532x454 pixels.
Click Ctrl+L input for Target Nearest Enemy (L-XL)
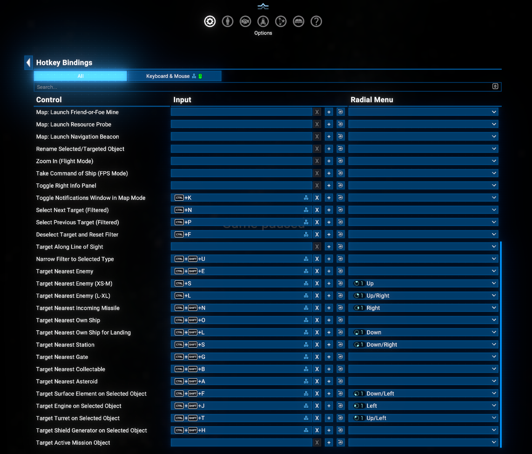pyautogui.click(x=242, y=296)
